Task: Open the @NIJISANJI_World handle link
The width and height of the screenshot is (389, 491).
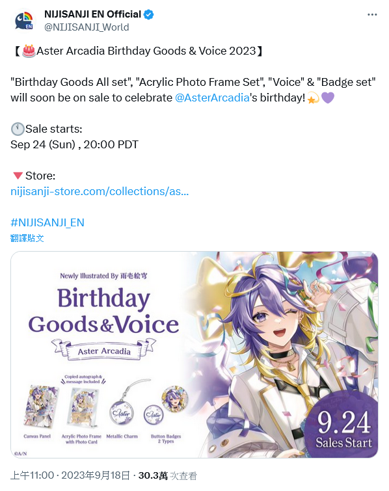Action: 87,27
